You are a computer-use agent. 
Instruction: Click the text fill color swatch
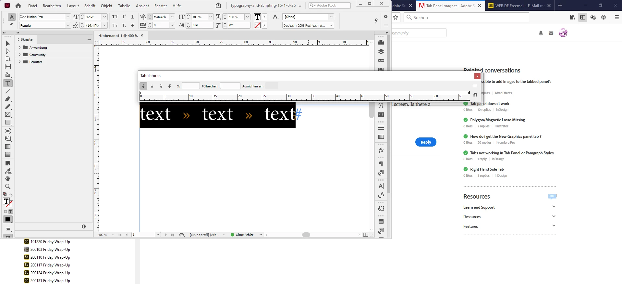tap(257, 17)
